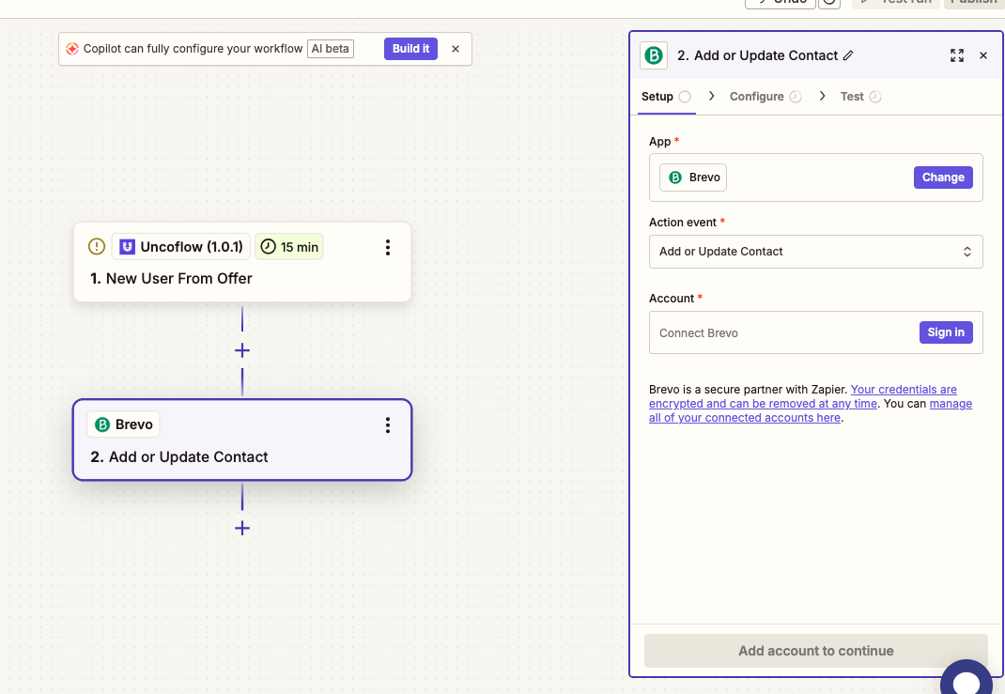This screenshot has width=1005, height=694.
Task: Open three-dot menu on Uncoflow step
Action: (388, 247)
